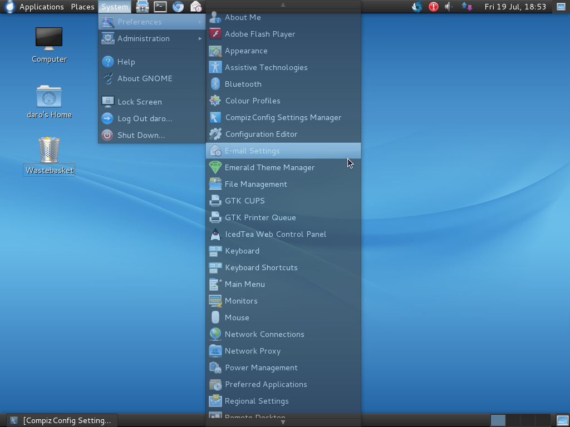Click the red alert notification icon
The image size is (570, 427).
pos(433,7)
